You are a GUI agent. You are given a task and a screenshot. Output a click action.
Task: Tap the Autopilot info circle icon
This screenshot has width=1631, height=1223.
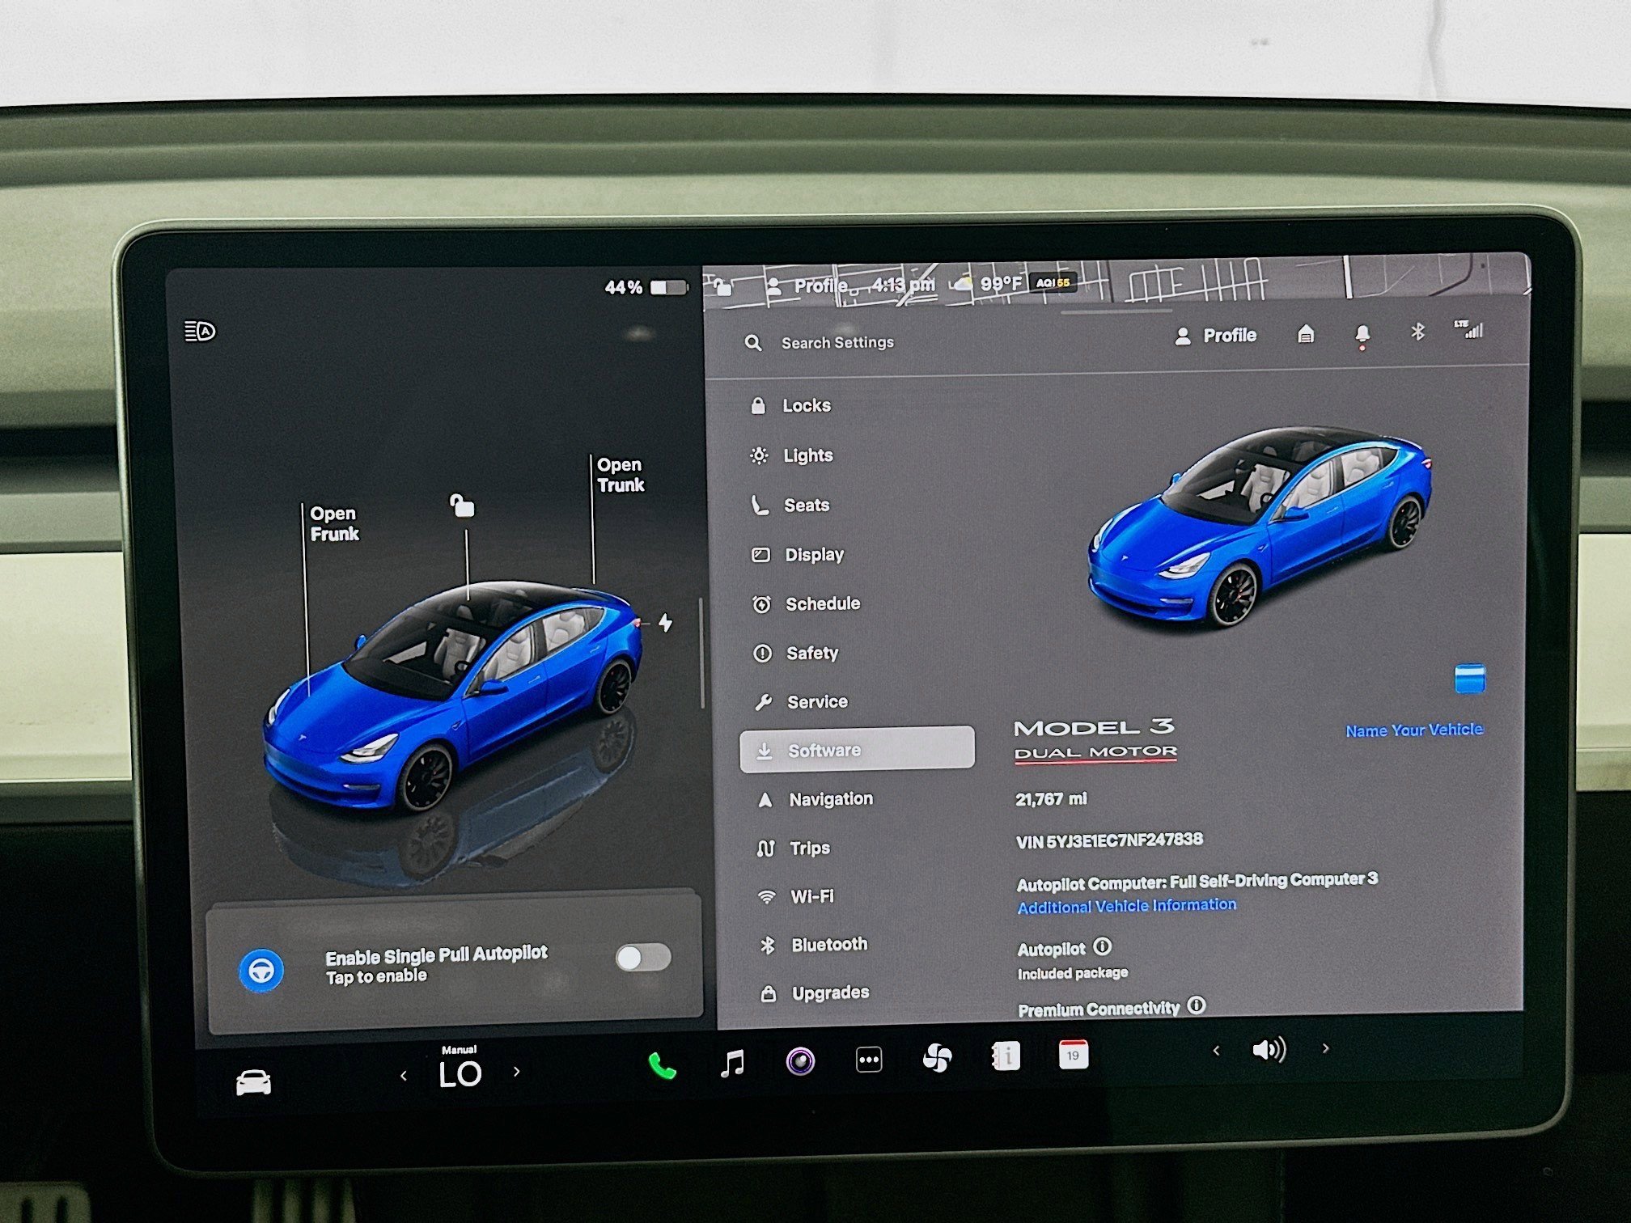[x=1103, y=946]
